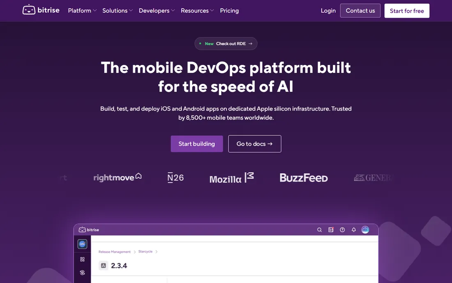Screen dimensions: 452x283
Task: Open the New Check out RDE banner
Action: [226, 44]
